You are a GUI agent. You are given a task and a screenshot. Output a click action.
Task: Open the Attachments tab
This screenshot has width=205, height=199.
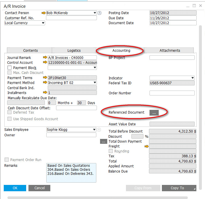pos(170,51)
